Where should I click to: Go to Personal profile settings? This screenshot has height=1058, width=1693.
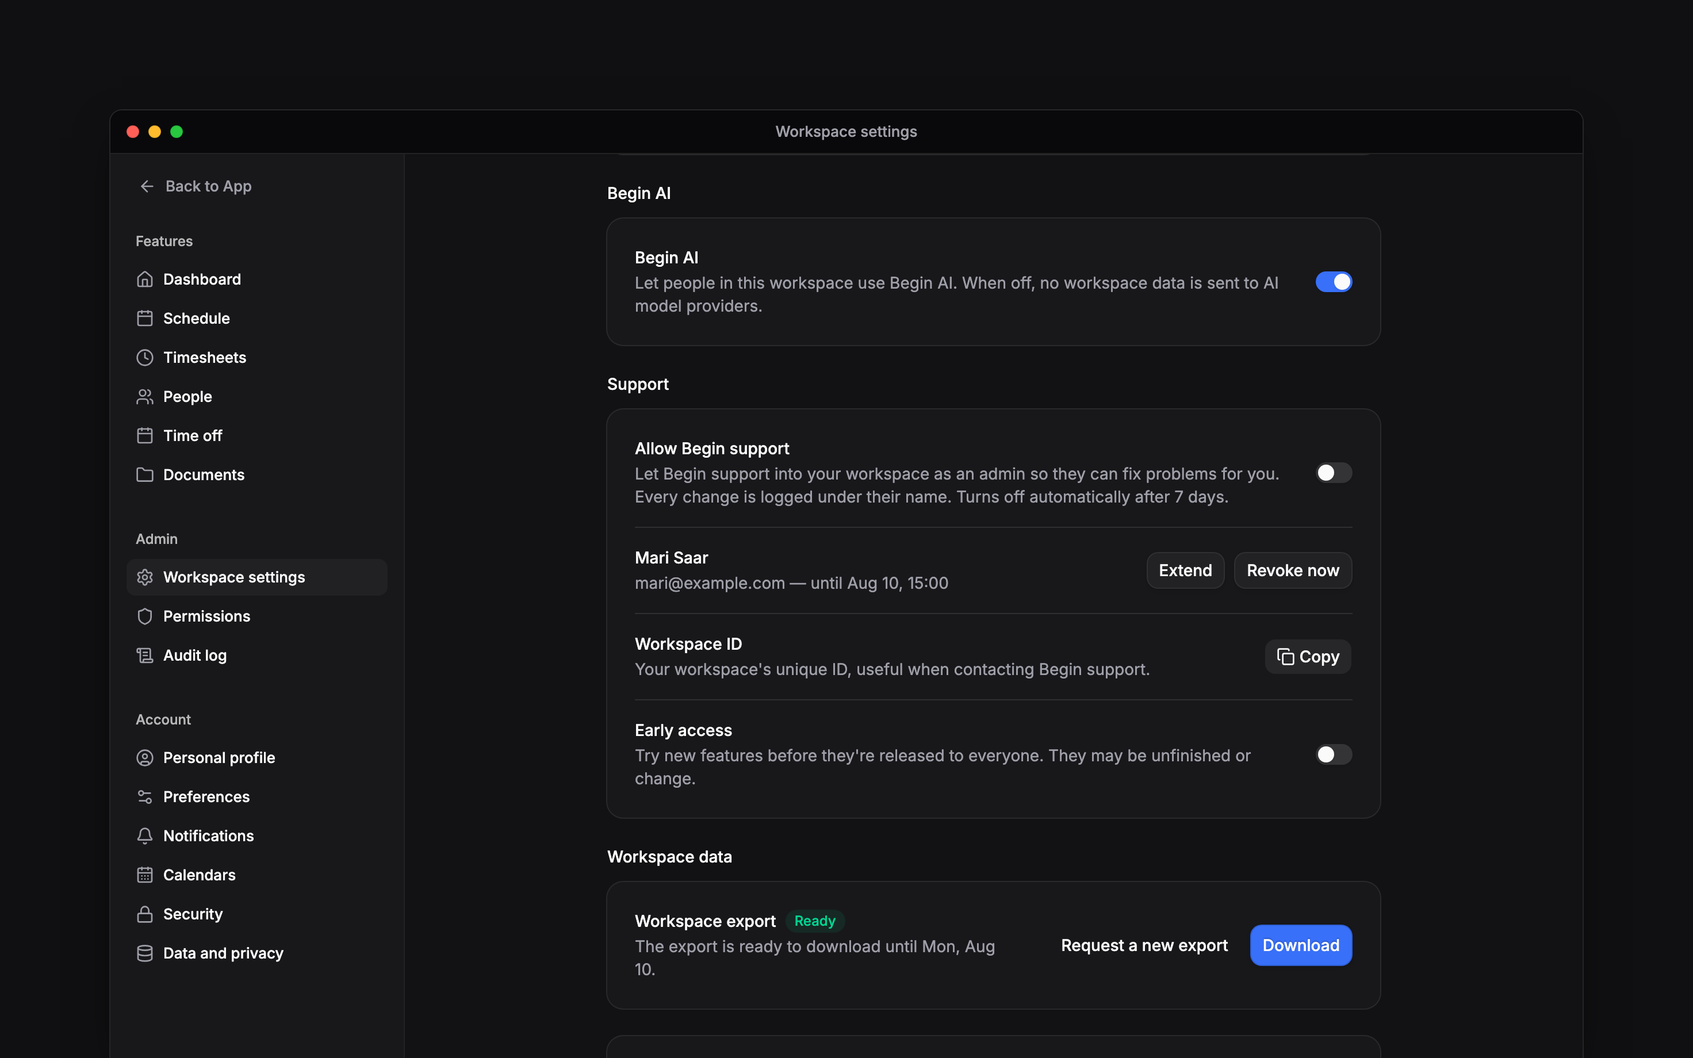(x=256, y=758)
